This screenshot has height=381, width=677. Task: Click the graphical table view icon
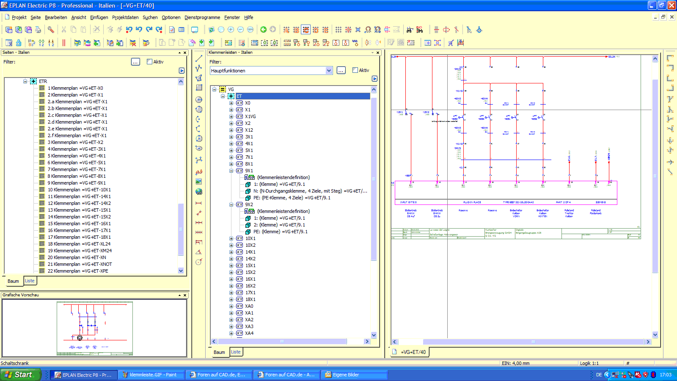(x=182, y=30)
